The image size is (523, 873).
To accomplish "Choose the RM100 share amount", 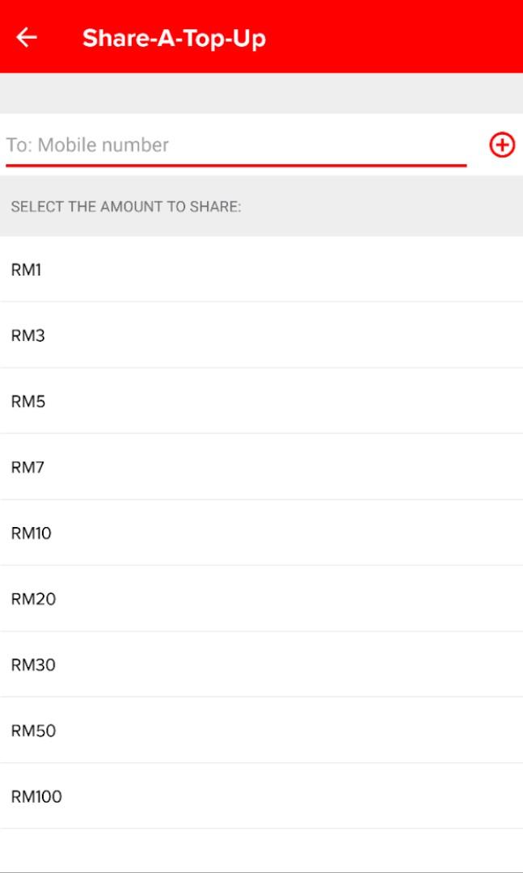I will tap(36, 797).
